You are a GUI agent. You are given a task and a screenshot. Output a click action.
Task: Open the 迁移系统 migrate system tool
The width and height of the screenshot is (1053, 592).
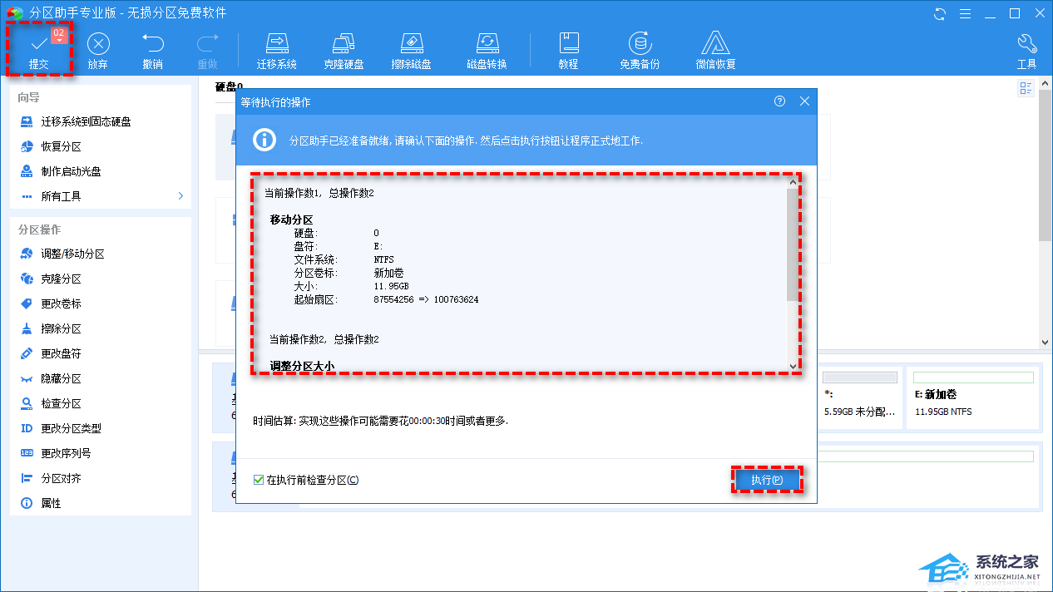click(x=277, y=50)
